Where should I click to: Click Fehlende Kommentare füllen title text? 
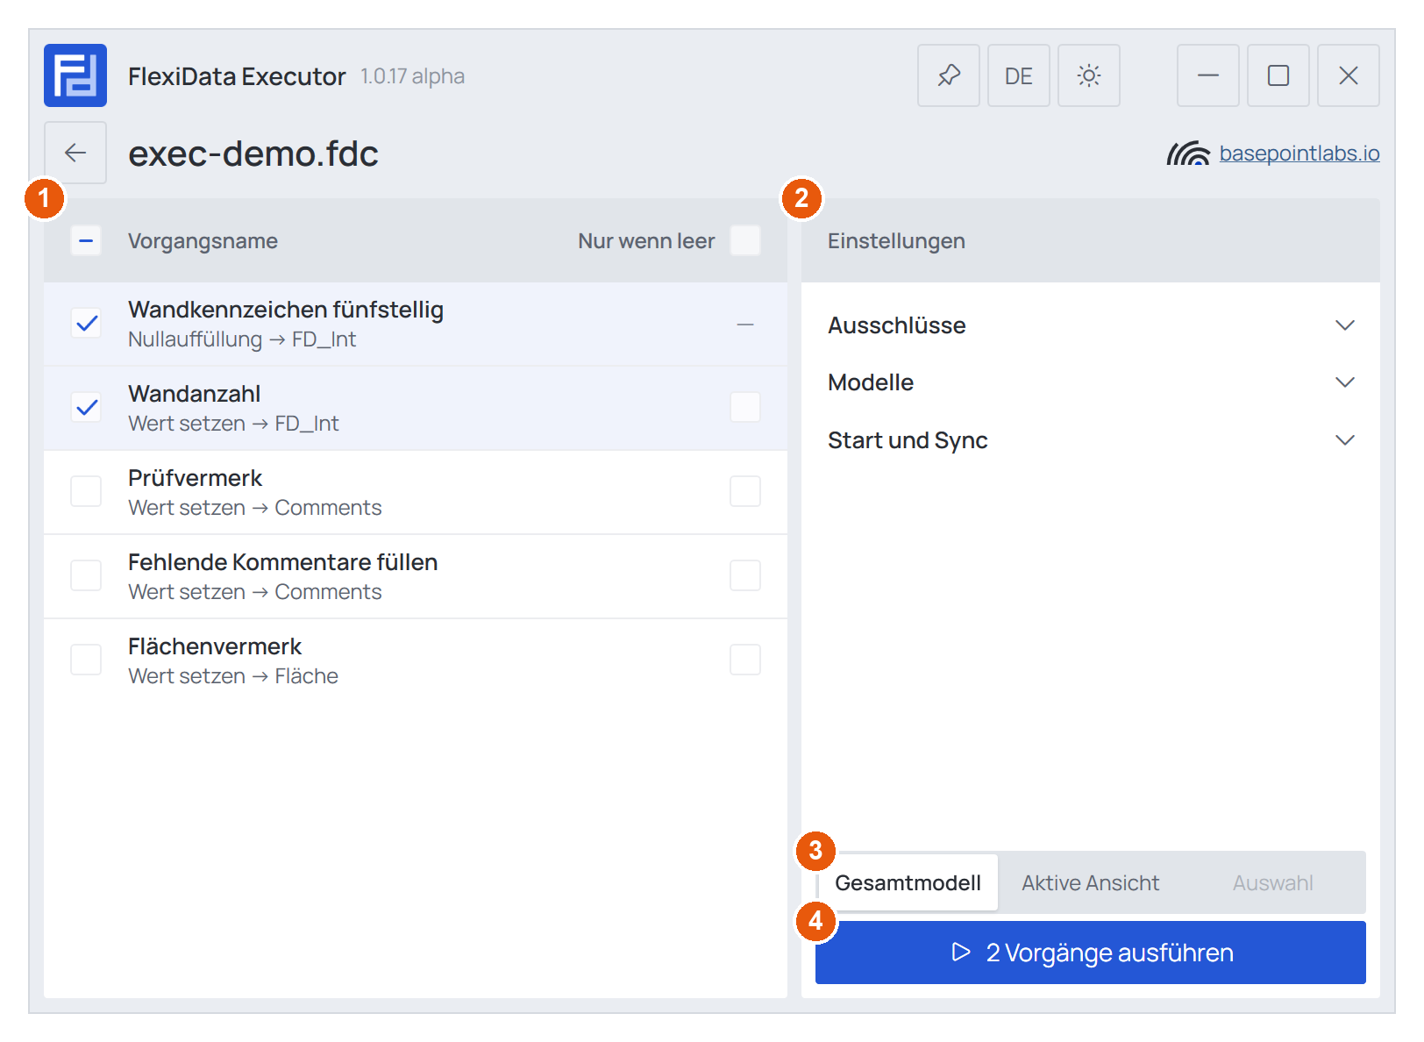click(282, 562)
